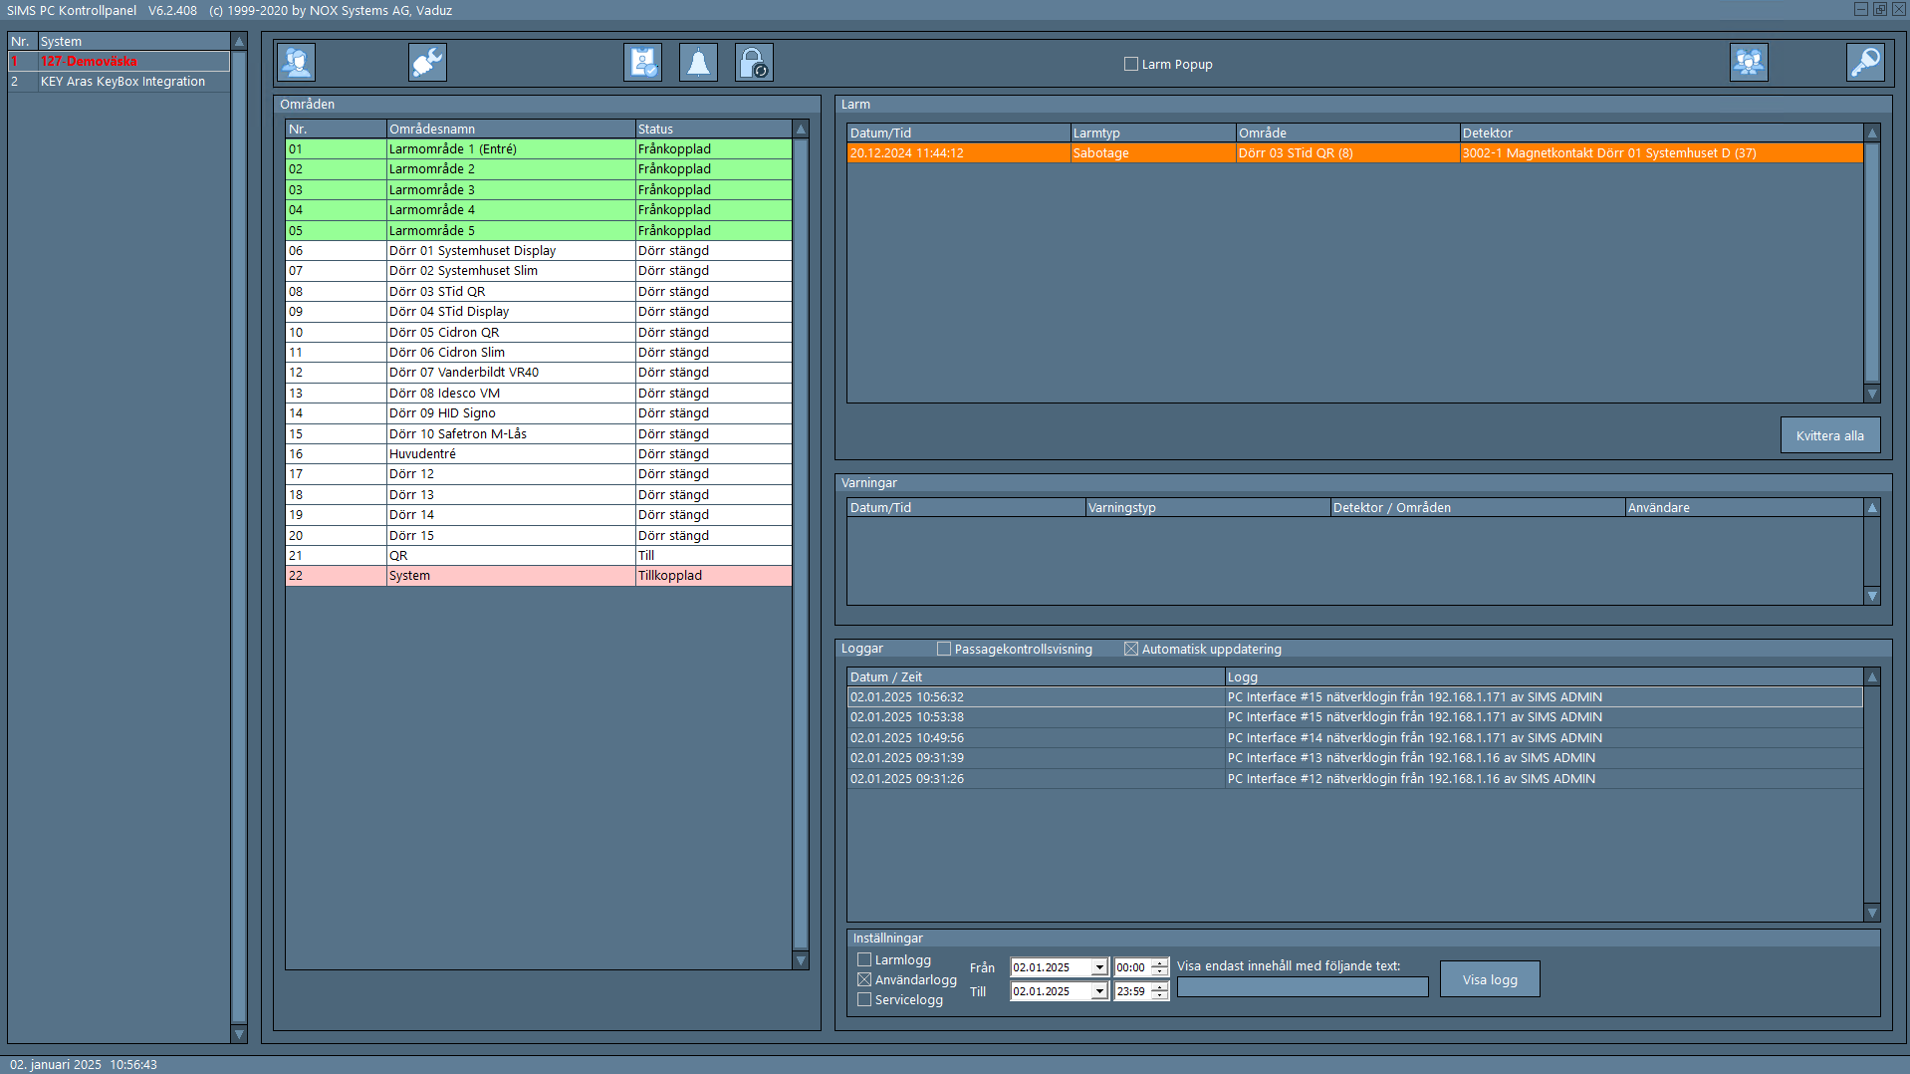Screen dimensions: 1910x1074
Task: Increase the Till time with the spinner
Action: [1159, 987]
